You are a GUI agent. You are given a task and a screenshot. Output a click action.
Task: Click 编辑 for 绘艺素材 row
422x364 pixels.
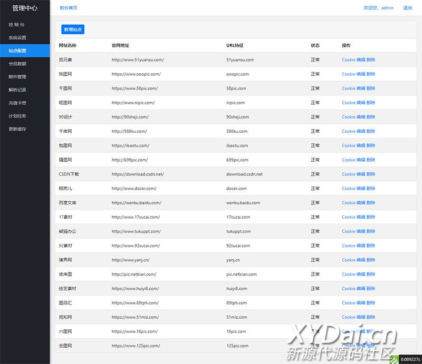[x=361, y=289]
